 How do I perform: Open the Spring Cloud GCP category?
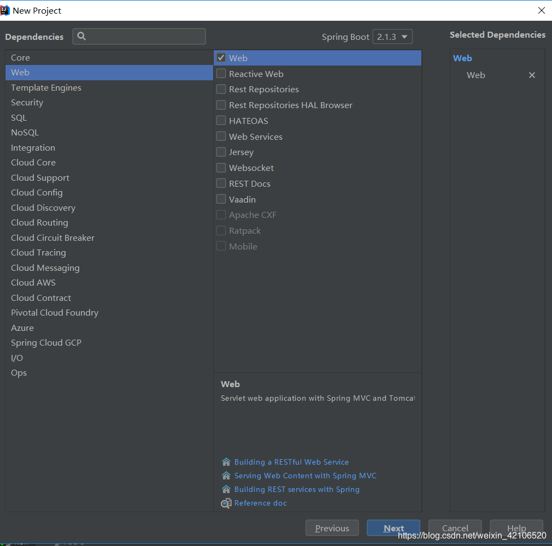[109, 343]
